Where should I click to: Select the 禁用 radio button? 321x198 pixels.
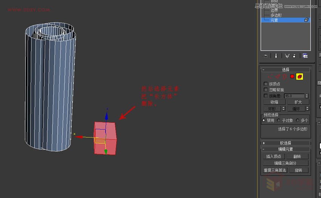click(264, 120)
